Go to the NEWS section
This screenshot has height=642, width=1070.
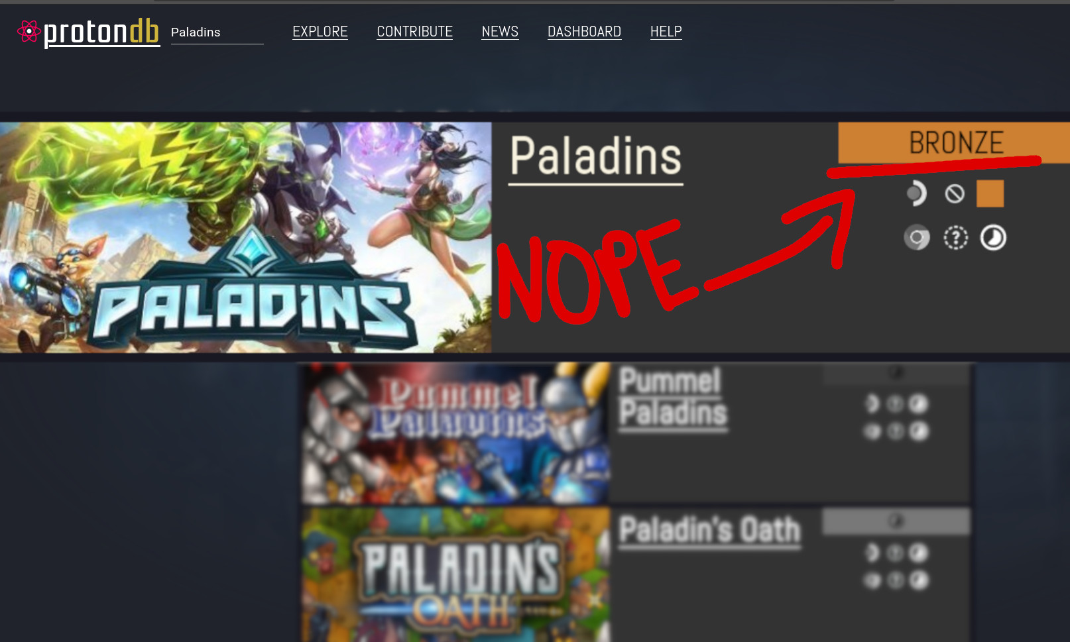tap(500, 32)
